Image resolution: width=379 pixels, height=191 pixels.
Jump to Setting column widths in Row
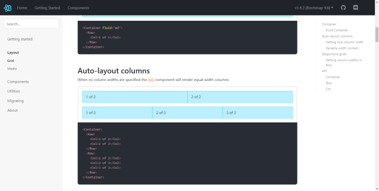(x=344, y=62)
